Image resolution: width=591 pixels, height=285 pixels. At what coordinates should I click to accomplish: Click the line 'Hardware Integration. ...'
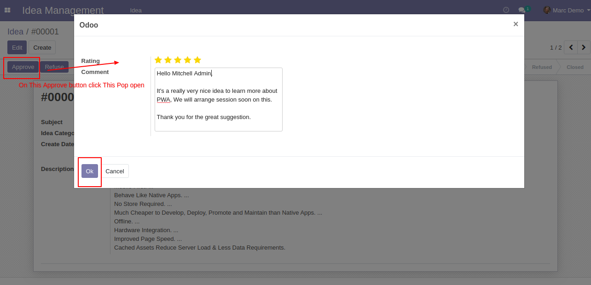(x=146, y=230)
